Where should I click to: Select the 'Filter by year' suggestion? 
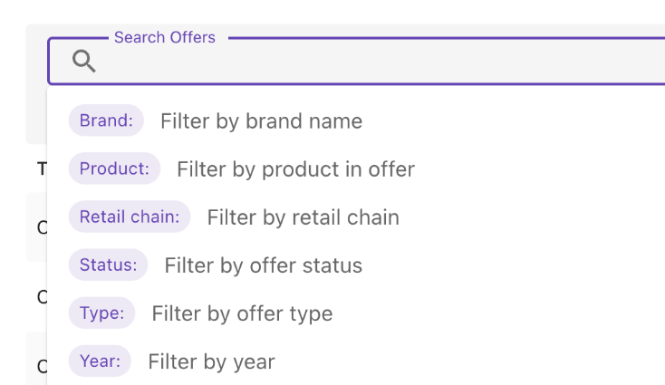(x=211, y=362)
